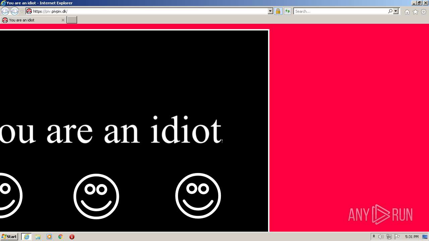Open the Windows Start menu
The width and height of the screenshot is (429, 241).
9,237
